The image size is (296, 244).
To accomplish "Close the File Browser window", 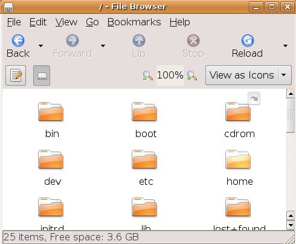I will (x=288, y=7).
